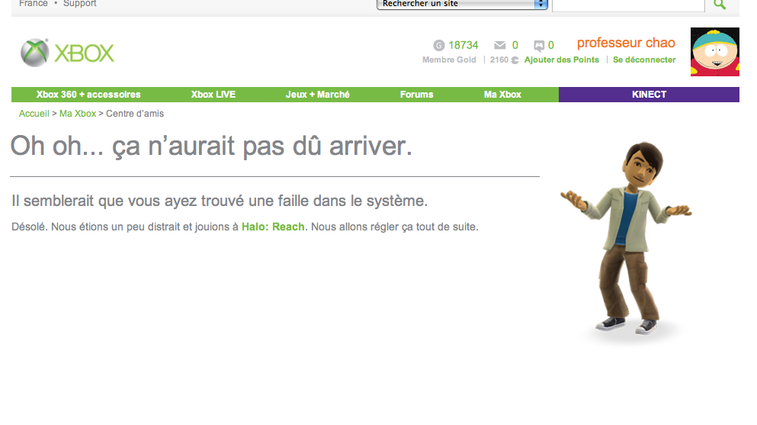Viewport: 757px width, 425px height.
Task: Open messages via the envelope icon
Action: 500,45
